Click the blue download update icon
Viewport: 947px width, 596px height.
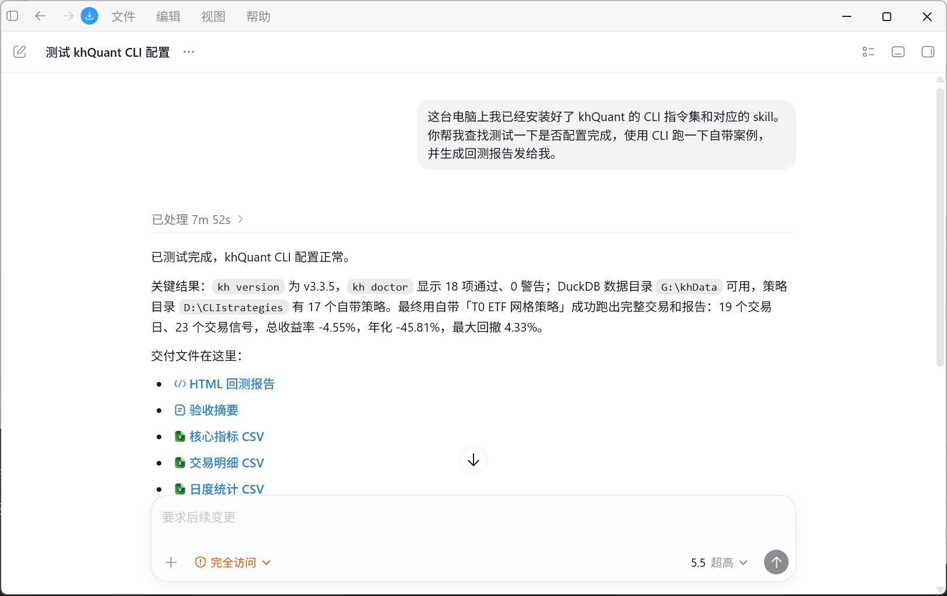pos(89,16)
